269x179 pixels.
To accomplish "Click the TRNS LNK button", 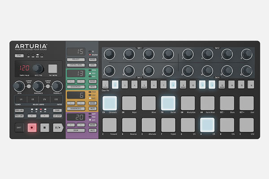I will pyautogui.click(x=19, y=111).
